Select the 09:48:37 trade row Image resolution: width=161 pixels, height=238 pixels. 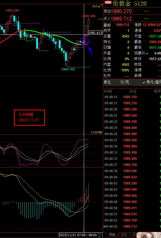coord(132,165)
